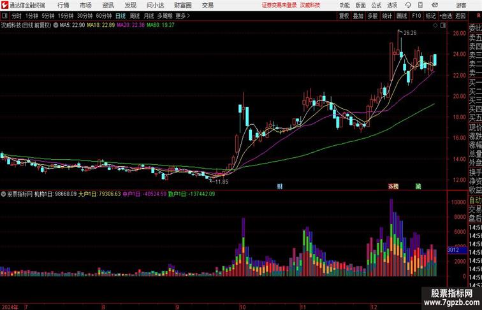Switch to 1分钟 chart period
482x310 pixels.
pos(32,16)
